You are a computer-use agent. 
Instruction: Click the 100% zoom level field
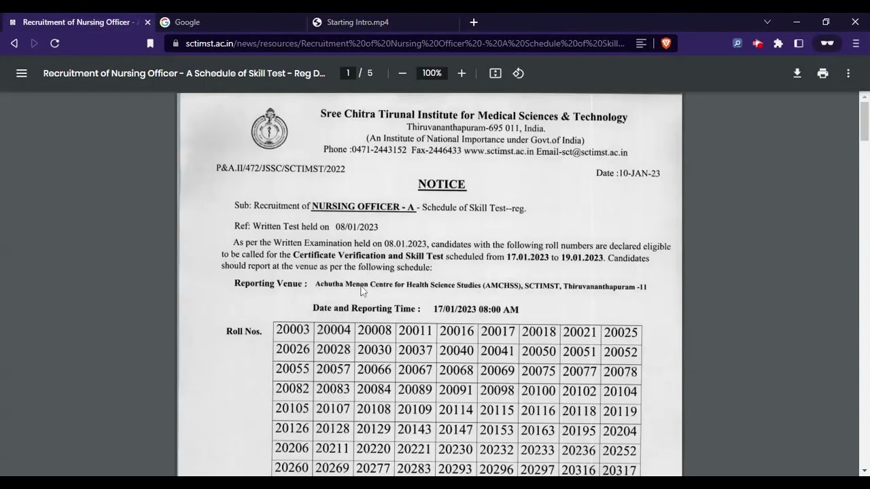pos(432,73)
